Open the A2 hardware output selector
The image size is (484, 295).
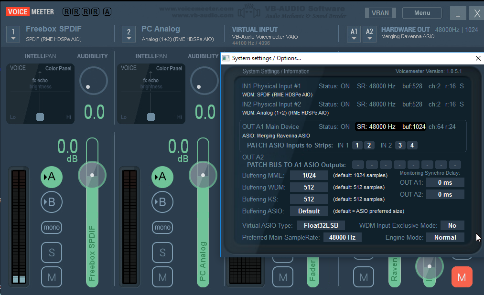point(369,34)
